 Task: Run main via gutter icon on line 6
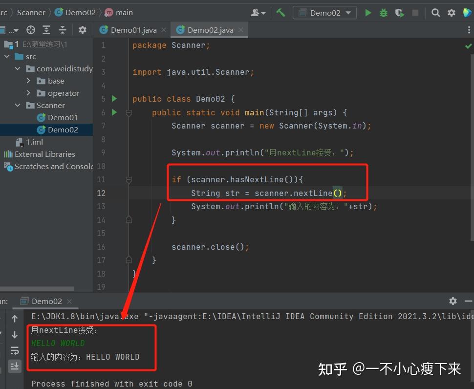point(113,112)
